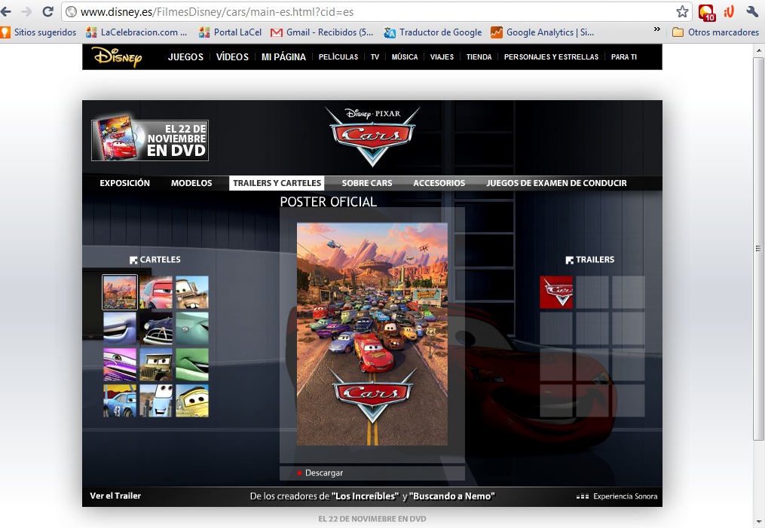Screen dimensions: 765x528
Task: Select the purple Ramone poster thumbnail
Action: click(120, 365)
